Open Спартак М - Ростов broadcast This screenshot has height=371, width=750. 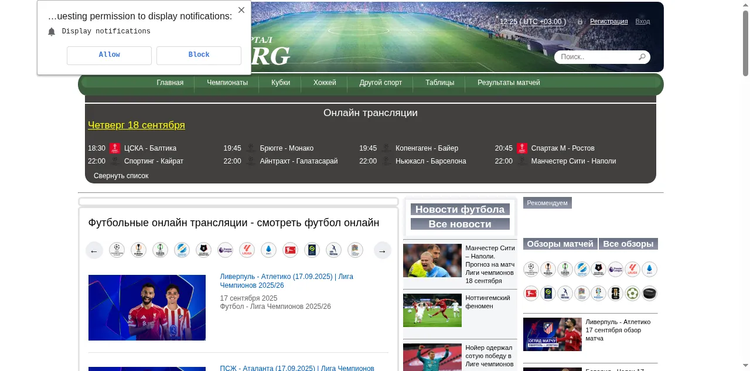click(x=562, y=148)
